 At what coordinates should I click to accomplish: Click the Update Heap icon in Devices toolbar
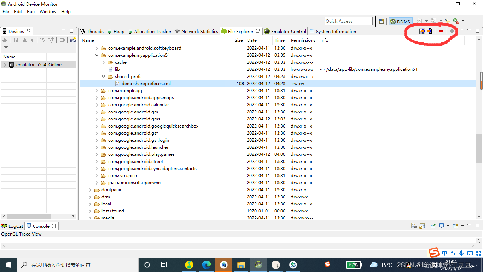[16, 40]
